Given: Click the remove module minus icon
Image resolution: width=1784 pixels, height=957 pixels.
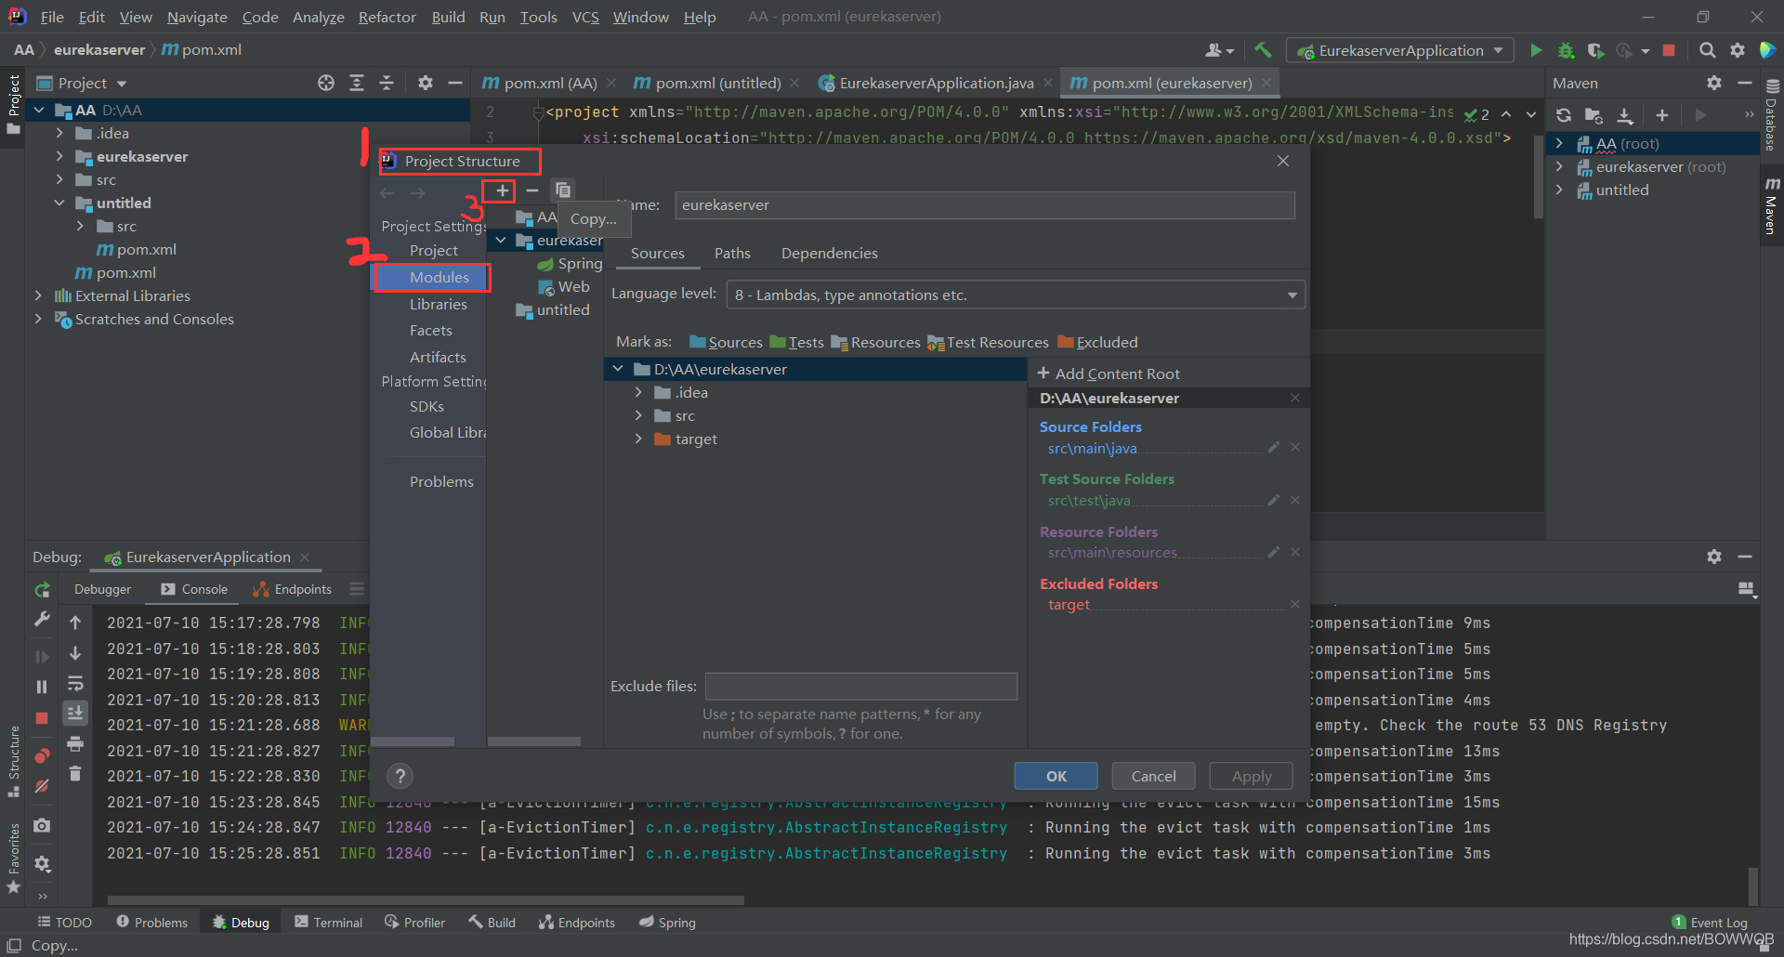Looking at the screenshot, I should [532, 190].
